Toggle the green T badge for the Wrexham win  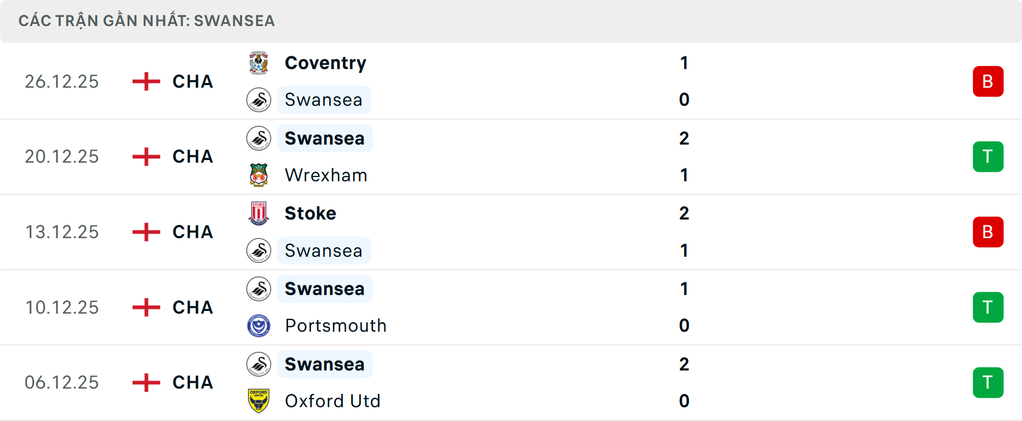coord(988,156)
